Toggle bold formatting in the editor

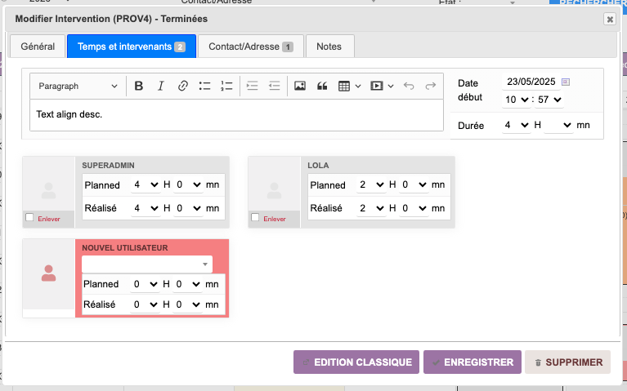[x=139, y=86]
